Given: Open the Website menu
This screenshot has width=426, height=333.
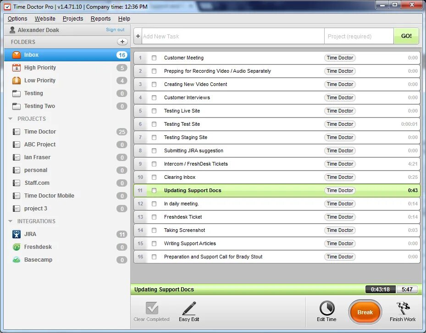Looking at the screenshot, I should click(45, 19).
